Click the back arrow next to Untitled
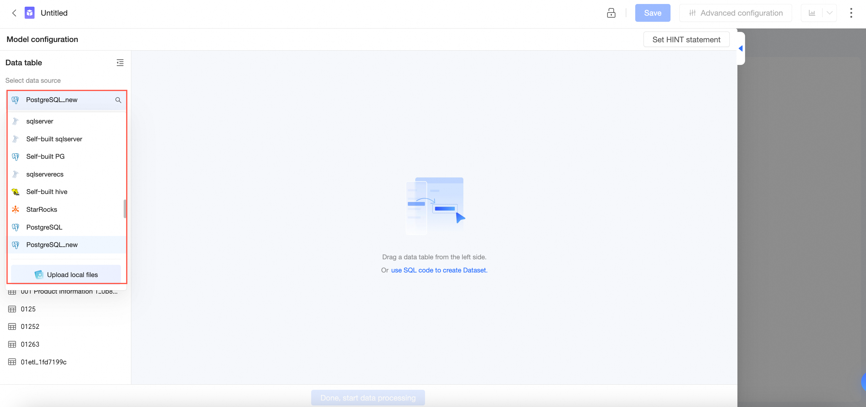The height and width of the screenshot is (407, 866). tap(14, 13)
